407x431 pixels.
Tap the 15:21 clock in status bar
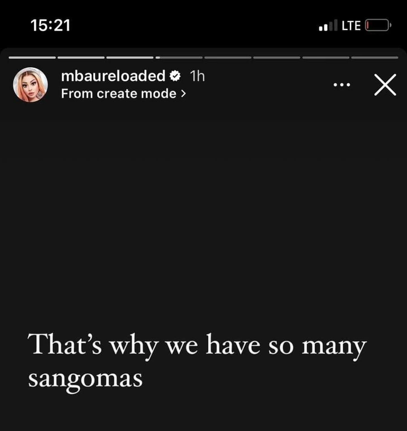coord(50,25)
